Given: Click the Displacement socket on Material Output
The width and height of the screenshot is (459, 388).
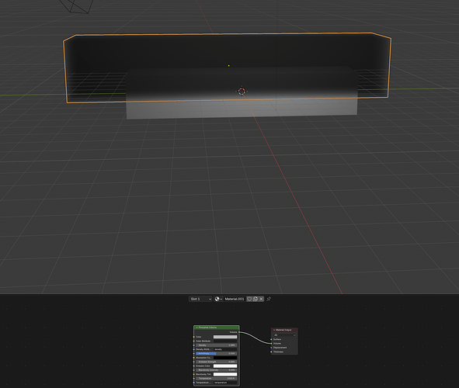Looking at the screenshot, I should point(271,348).
